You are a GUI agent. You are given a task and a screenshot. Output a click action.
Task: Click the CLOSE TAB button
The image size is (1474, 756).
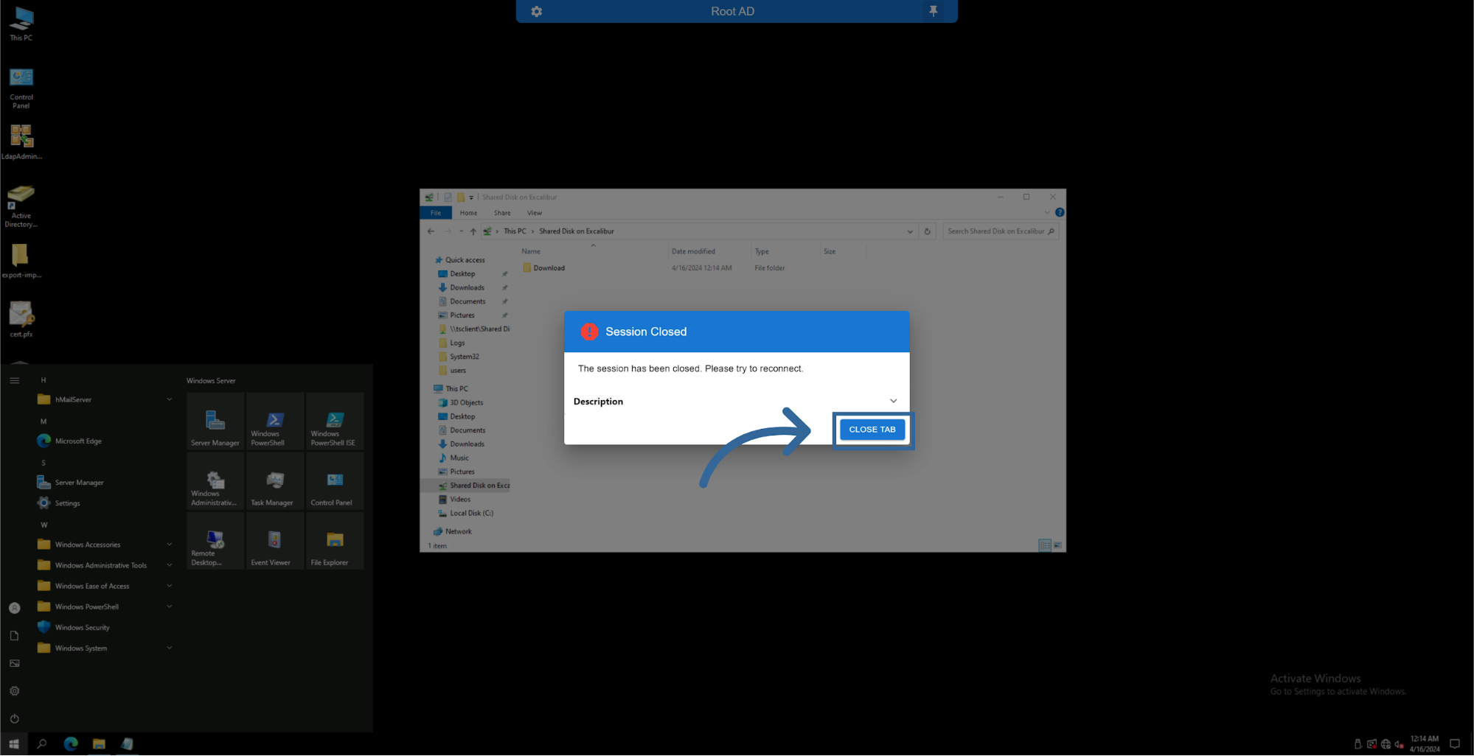[872, 430]
